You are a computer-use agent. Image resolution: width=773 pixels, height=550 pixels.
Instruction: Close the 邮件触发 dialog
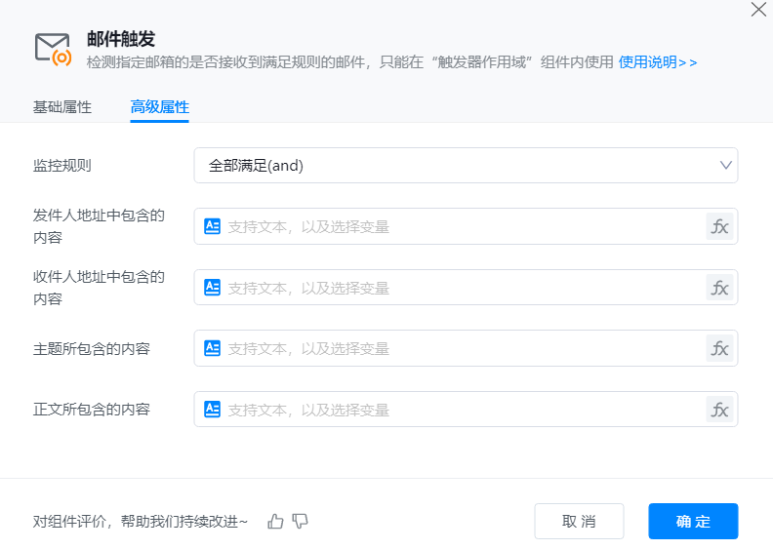pos(757,10)
